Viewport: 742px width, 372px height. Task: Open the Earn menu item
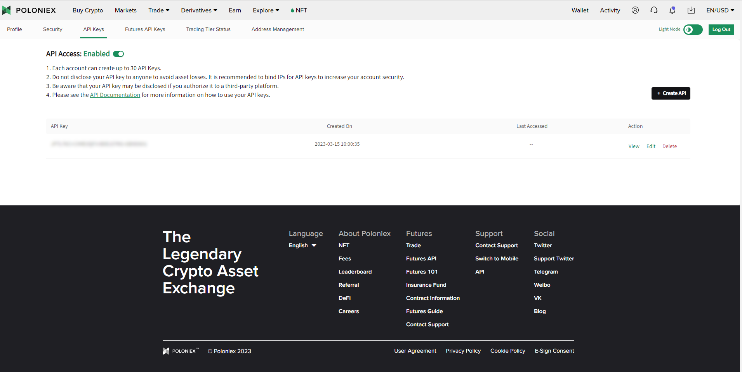(x=235, y=10)
